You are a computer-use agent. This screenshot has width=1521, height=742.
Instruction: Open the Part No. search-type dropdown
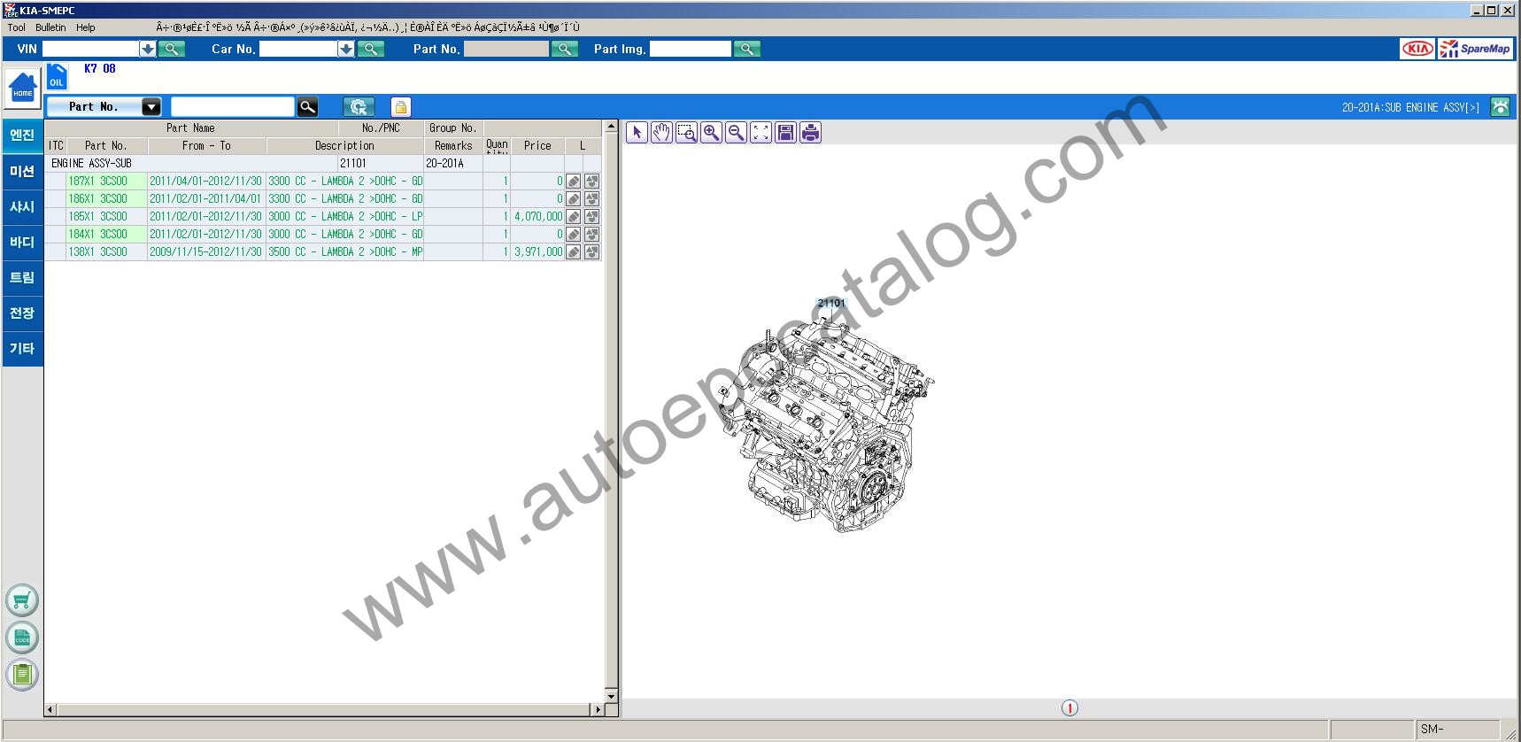click(151, 107)
